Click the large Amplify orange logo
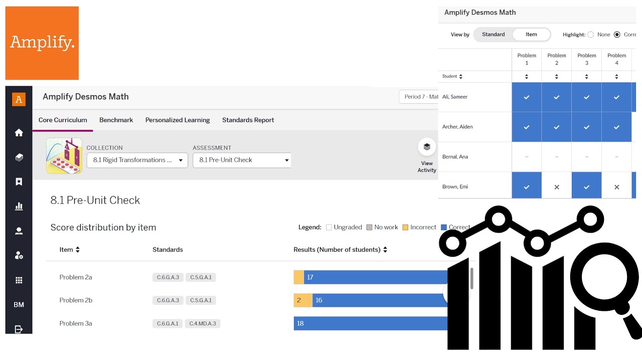The image size is (642, 361). click(42, 43)
